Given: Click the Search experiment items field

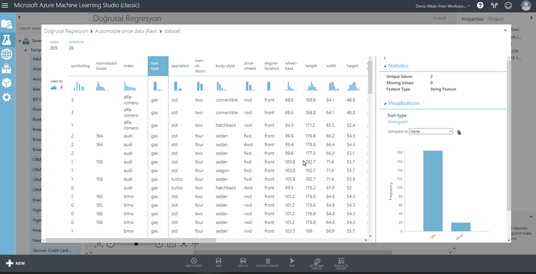Looking at the screenshot, I should (x=30, y=28).
